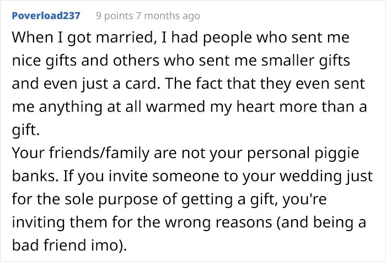Click the phrase 'sole purpose'
The image size is (386, 262).
(x=111, y=199)
